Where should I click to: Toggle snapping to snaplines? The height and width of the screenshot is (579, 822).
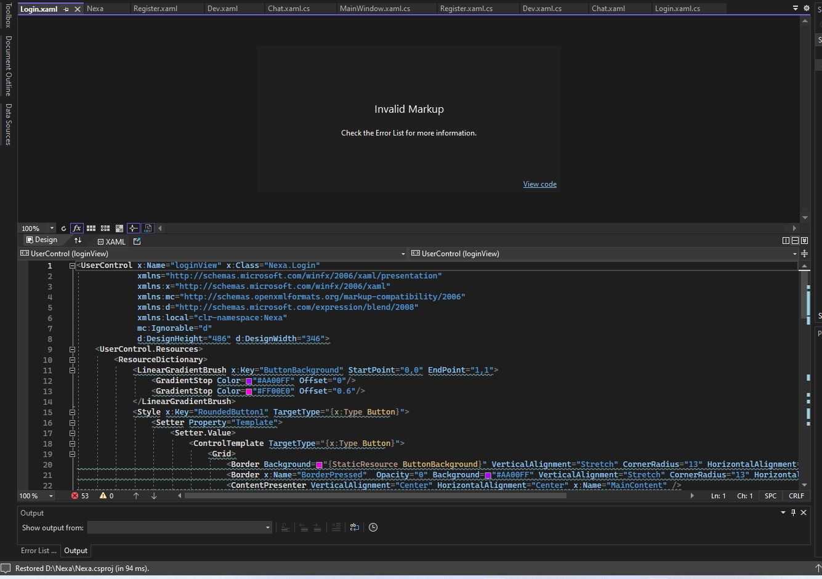point(133,229)
